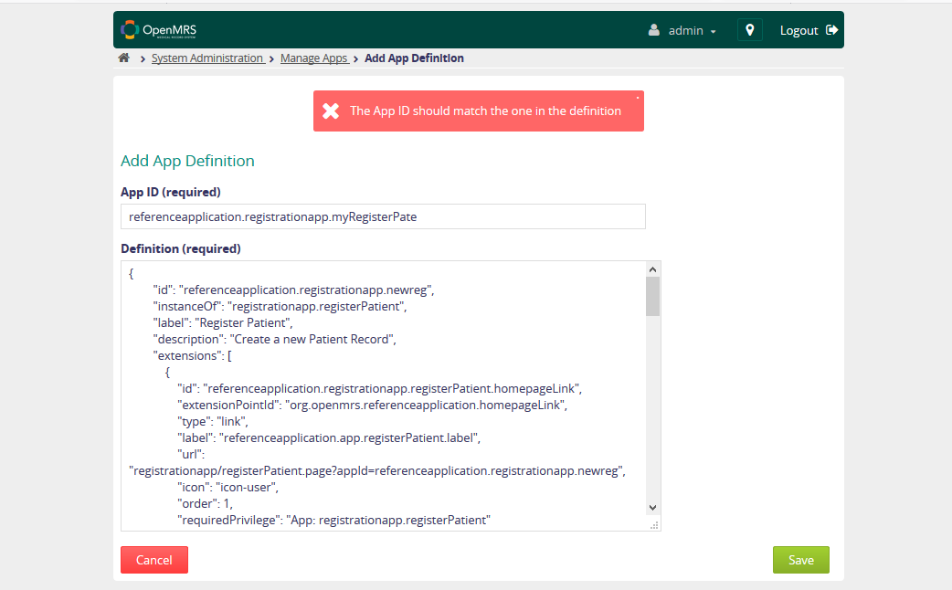Image resolution: width=952 pixels, height=590 pixels.
Task: Click the Save button
Action: tap(801, 560)
